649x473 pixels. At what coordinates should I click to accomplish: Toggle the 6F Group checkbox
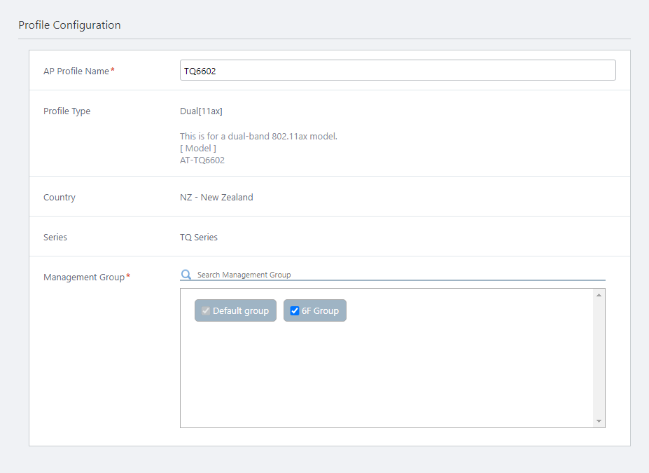(295, 311)
